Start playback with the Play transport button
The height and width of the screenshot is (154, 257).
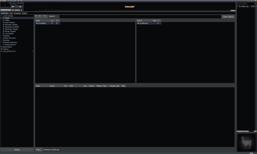tap(4, 10)
